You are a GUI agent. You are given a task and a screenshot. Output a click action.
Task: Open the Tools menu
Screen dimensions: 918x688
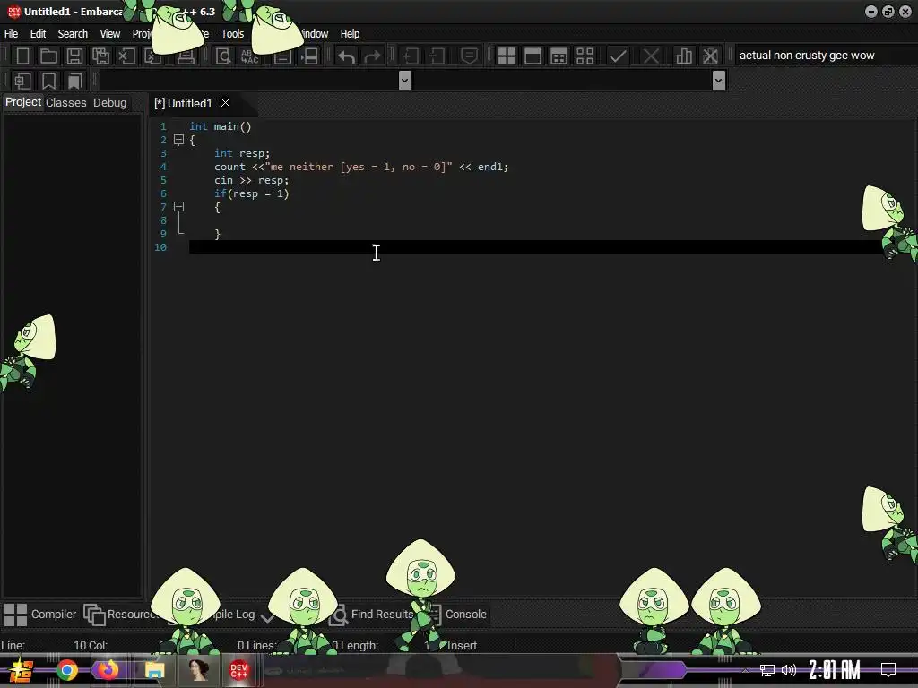click(x=232, y=34)
